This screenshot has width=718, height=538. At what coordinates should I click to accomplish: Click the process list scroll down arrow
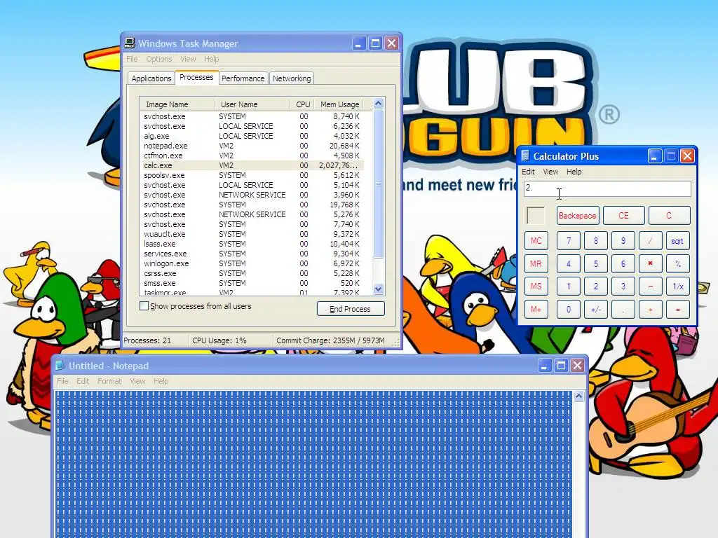[378, 289]
